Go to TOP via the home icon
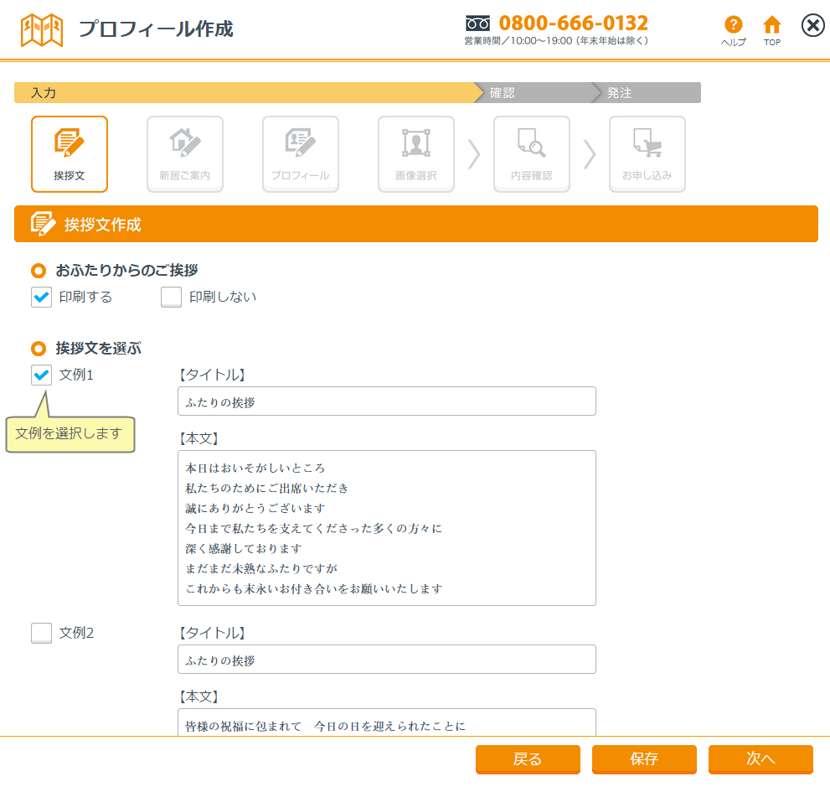Viewport: 830px width, 787px height. (x=772, y=26)
